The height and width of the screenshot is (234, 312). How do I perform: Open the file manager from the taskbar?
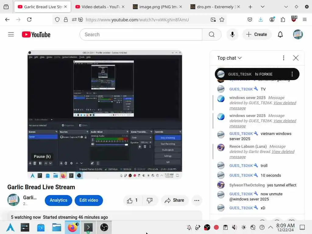click(x=57, y=227)
